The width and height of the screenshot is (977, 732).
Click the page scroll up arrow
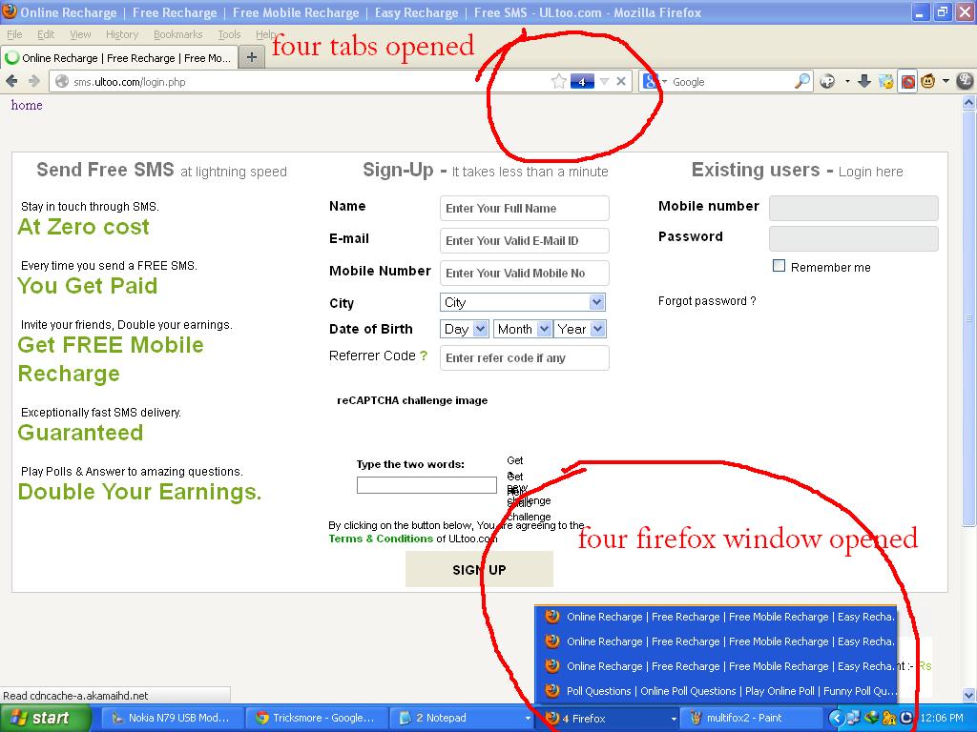click(x=969, y=103)
